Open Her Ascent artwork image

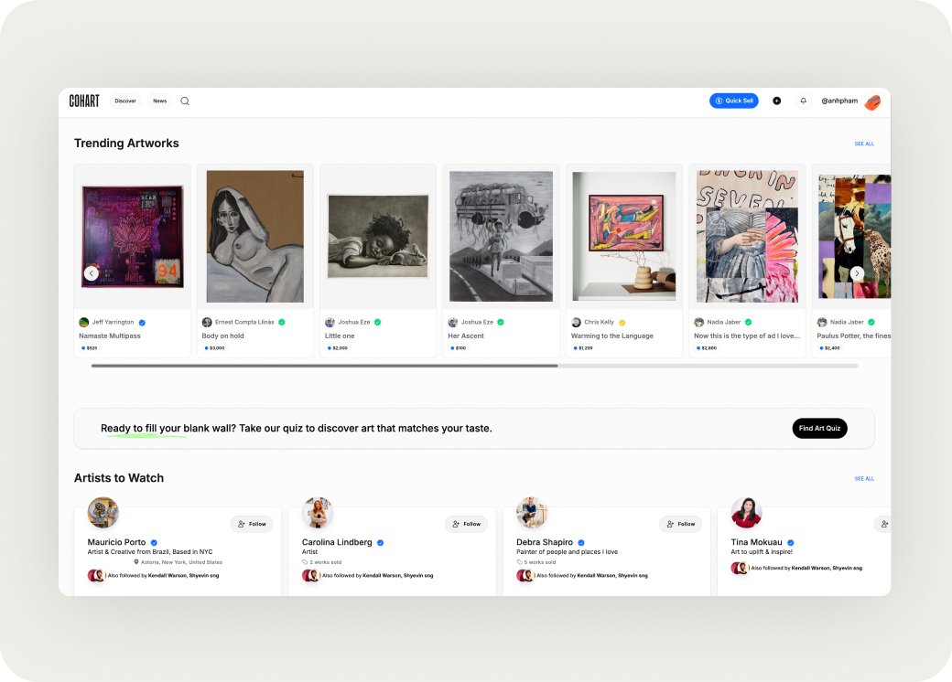(x=501, y=237)
